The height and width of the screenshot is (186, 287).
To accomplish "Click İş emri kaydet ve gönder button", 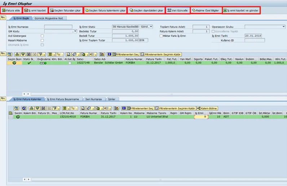I will (241, 10).
